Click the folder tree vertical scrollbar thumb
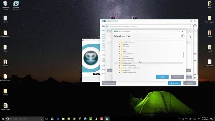The image size is (215, 121). [183, 55]
